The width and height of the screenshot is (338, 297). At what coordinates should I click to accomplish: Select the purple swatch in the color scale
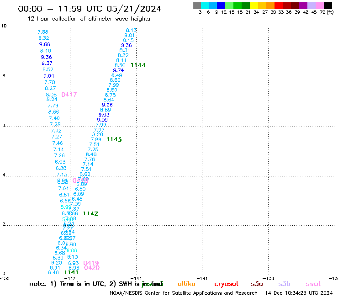tap(303, 5)
